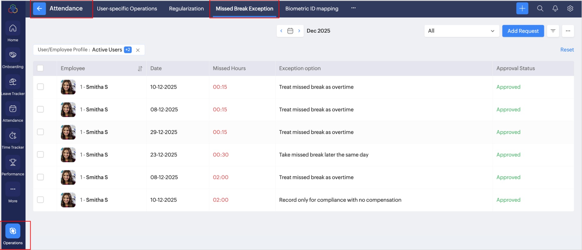Image resolution: width=582 pixels, height=250 pixels.
Task: Open the Leave Tracker sidebar icon
Action: (x=13, y=82)
